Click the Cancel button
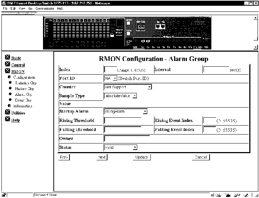The width and height of the screenshot is (259, 198). pos(200,157)
